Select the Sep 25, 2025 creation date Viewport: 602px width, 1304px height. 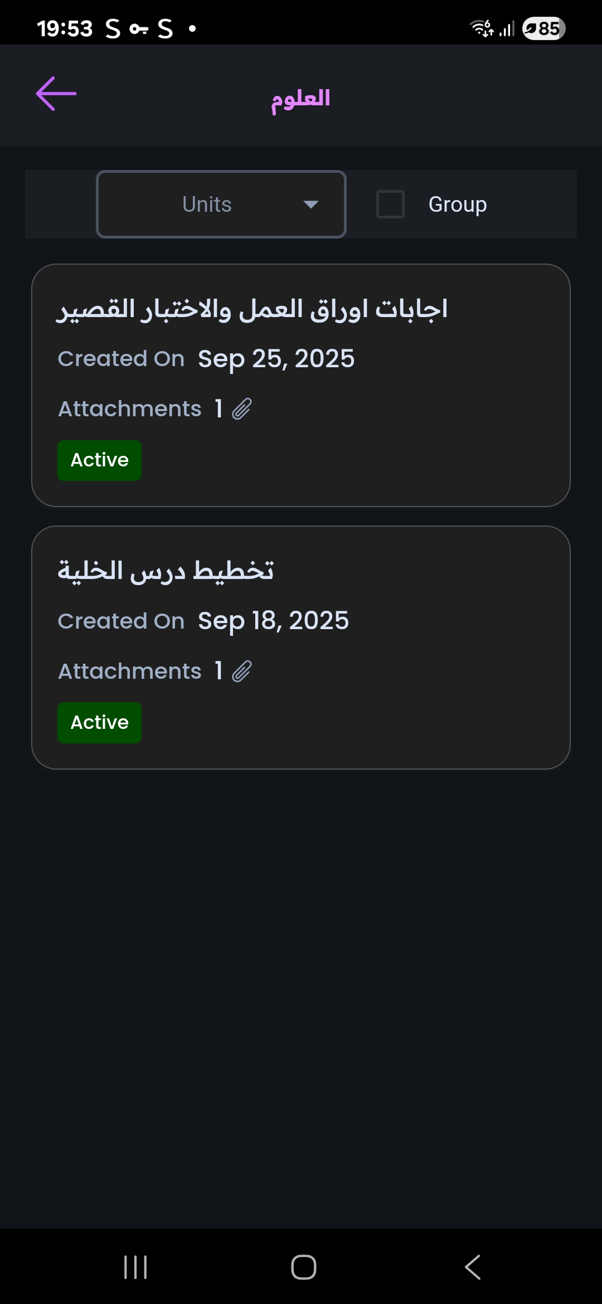[x=276, y=359]
